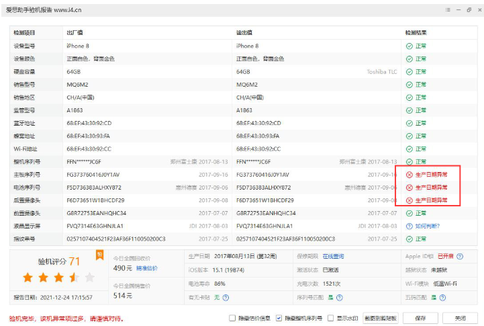The height and width of the screenshot is (326, 484).
Task: Select factory value G8R72753EANHQHC34
Action: coord(96,213)
